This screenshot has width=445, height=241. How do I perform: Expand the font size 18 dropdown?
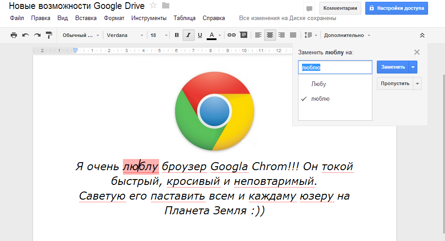tap(159, 35)
